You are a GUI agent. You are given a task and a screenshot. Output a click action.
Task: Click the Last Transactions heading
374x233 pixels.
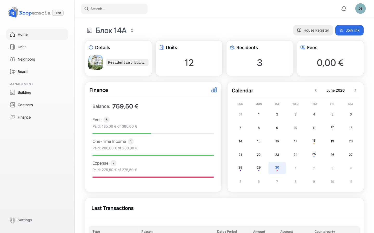click(112, 208)
